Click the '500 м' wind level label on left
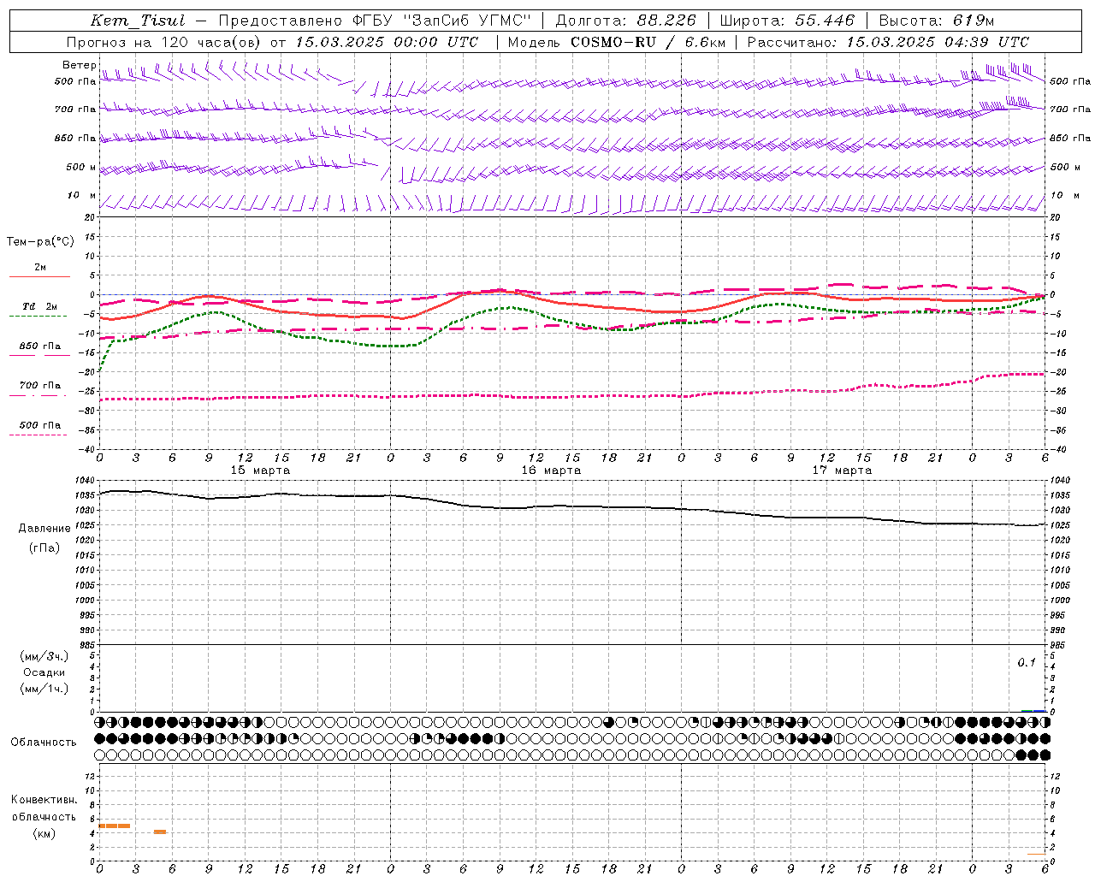Viewport: 1095px width, 876px height. 80,167
